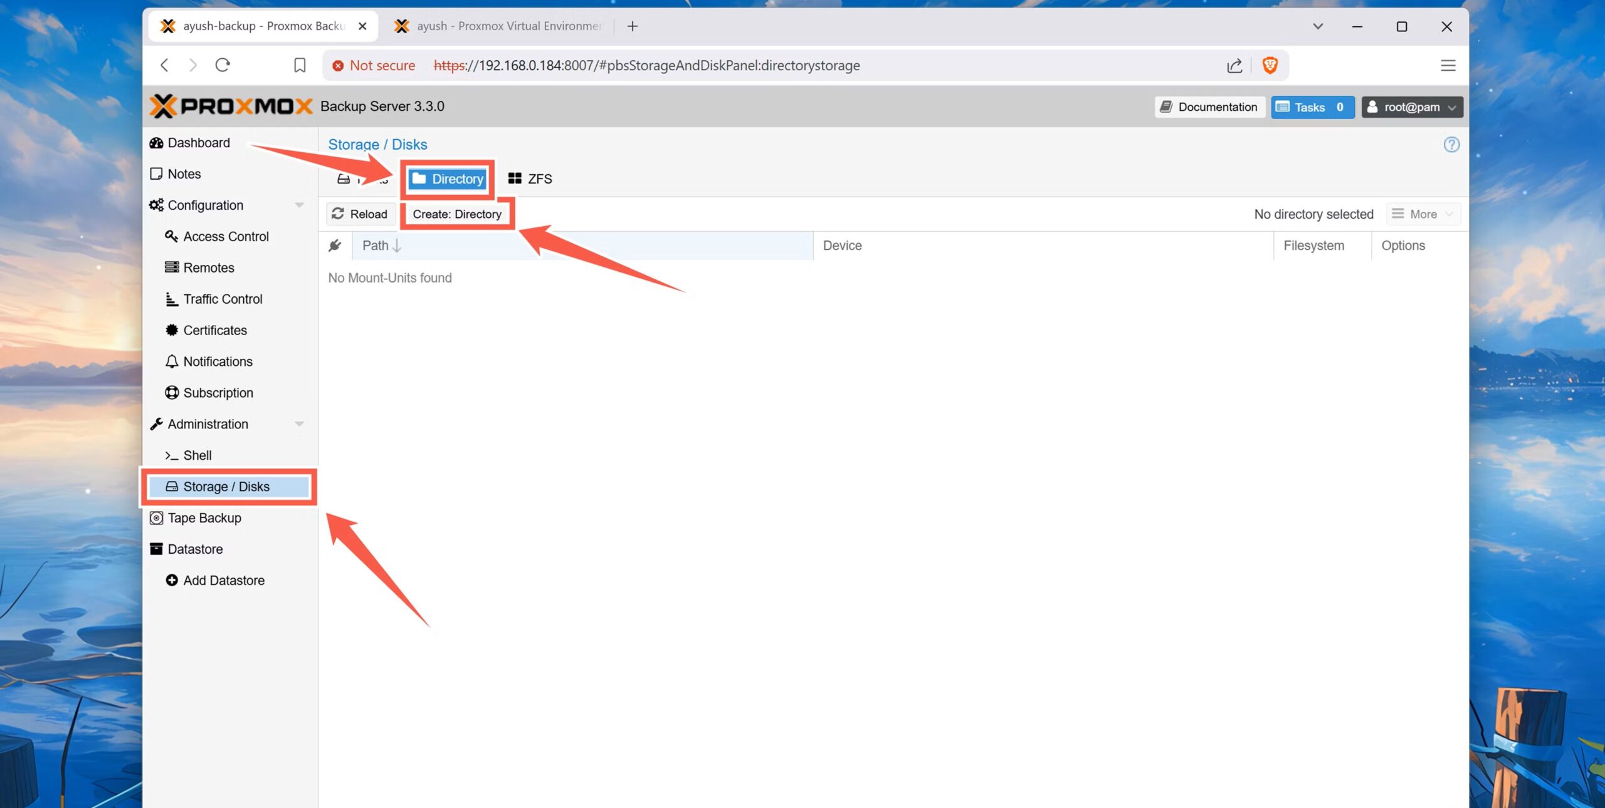1605x808 pixels.
Task: Reload the browser page
Action: coord(223,65)
